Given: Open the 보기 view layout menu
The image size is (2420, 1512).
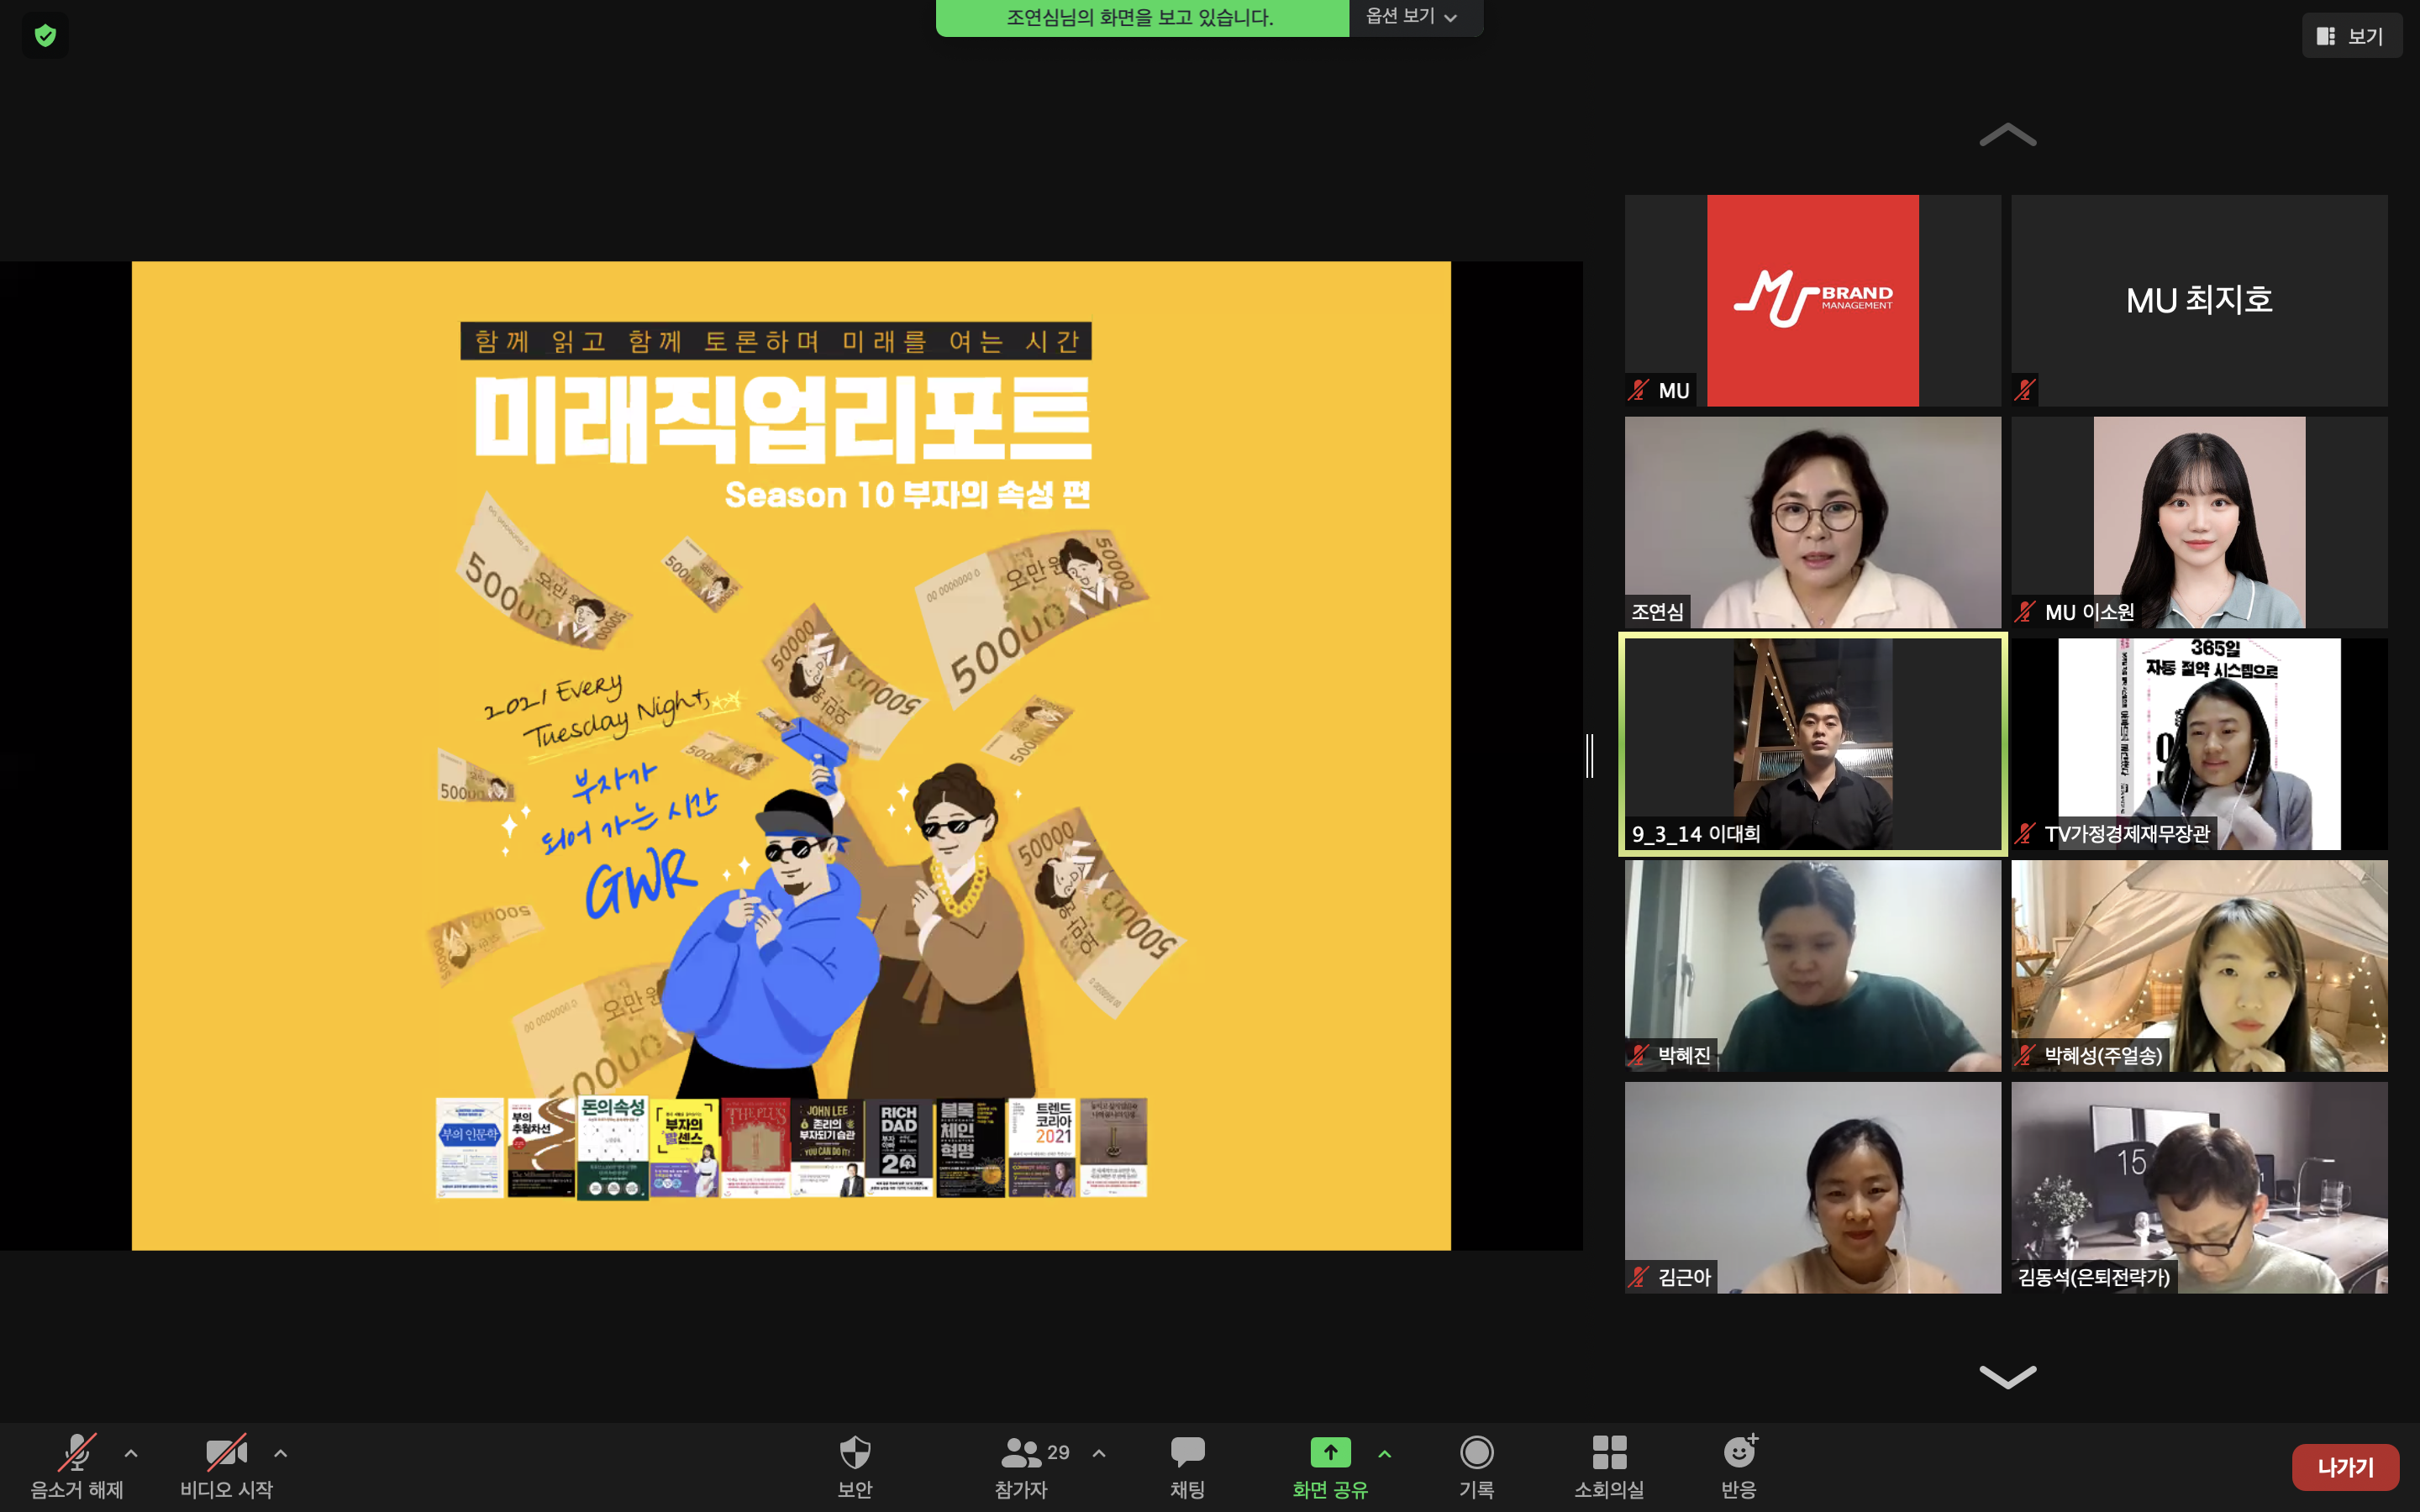Looking at the screenshot, I should coord(2350,36).
